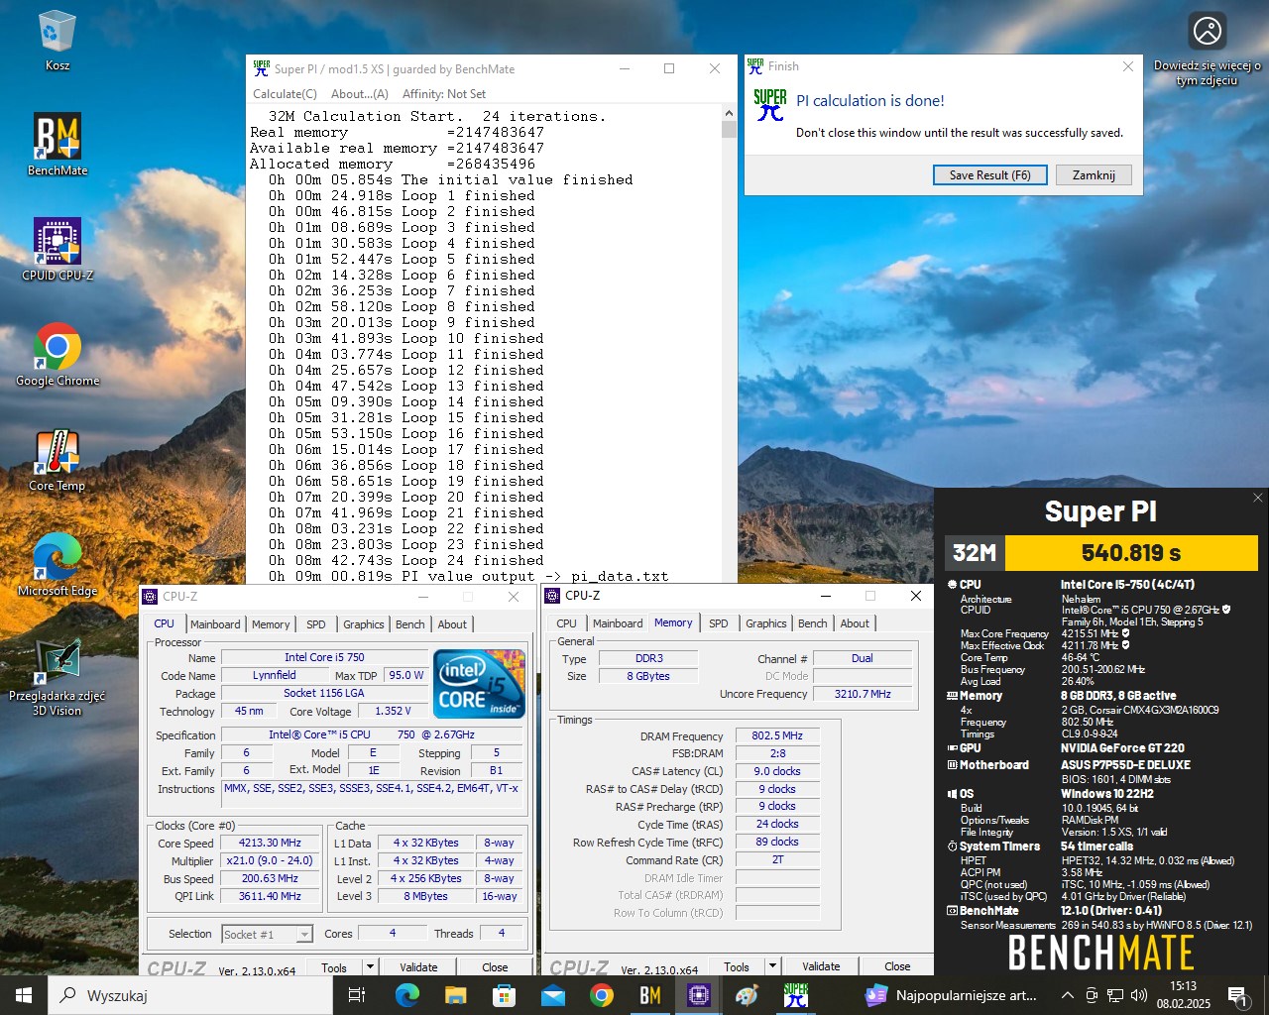Open the Calculate(C) menu in Super PI

tap(285, 94)
